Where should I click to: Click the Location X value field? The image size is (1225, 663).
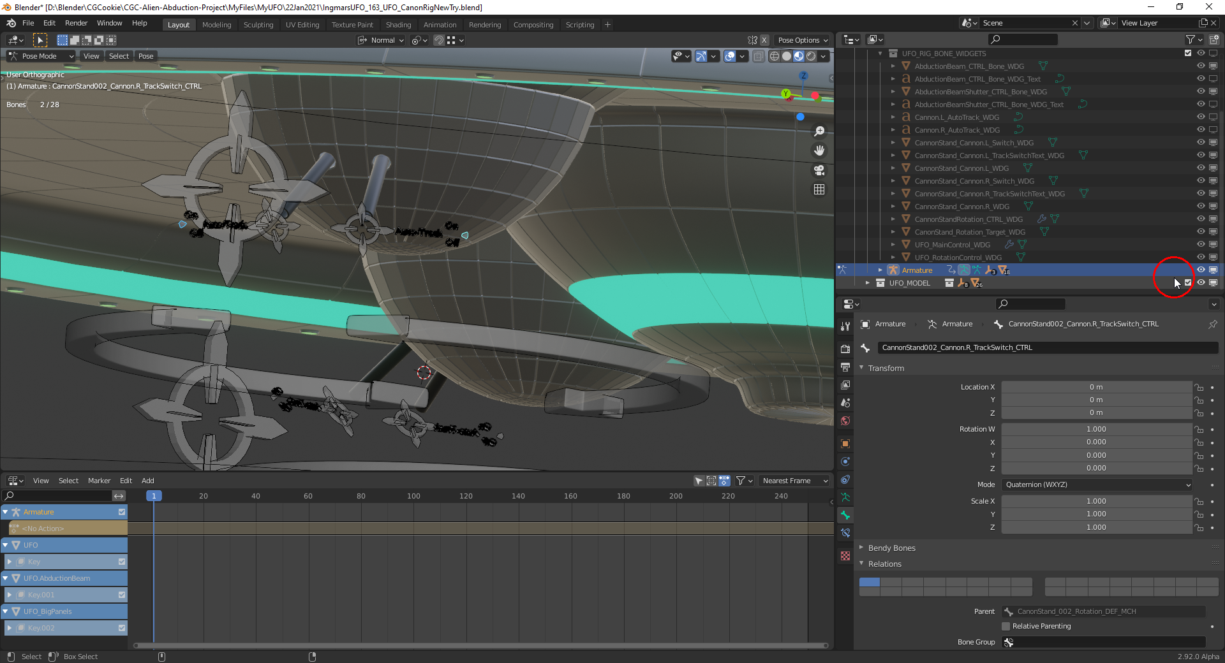(x=1095, y=387)
